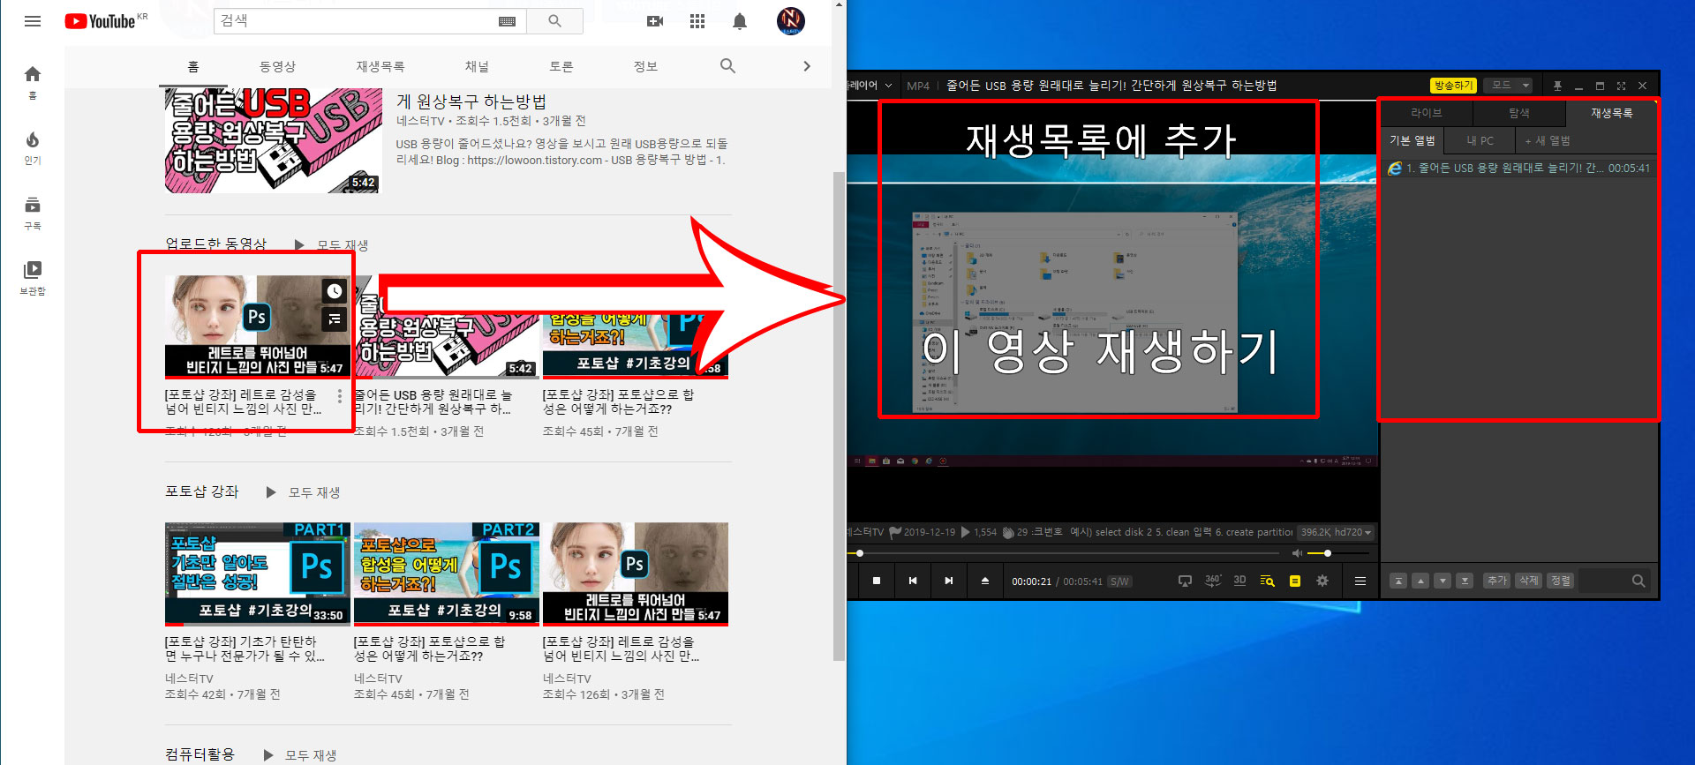Move playlist item to bottom
Viewport: 1695px width, 765px height.
1465,581
